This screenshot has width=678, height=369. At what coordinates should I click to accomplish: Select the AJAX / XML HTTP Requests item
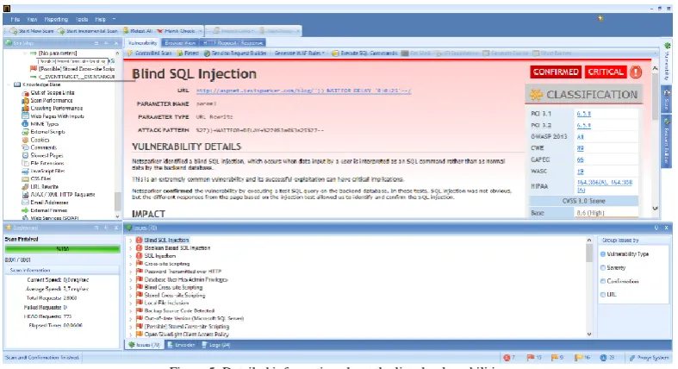pyautogui.click(x=63, y=195)
